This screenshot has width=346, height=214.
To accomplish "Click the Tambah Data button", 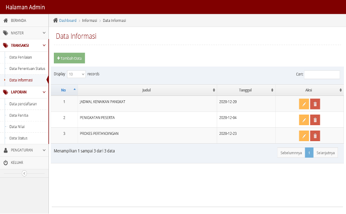I will [x=69, y=58].
